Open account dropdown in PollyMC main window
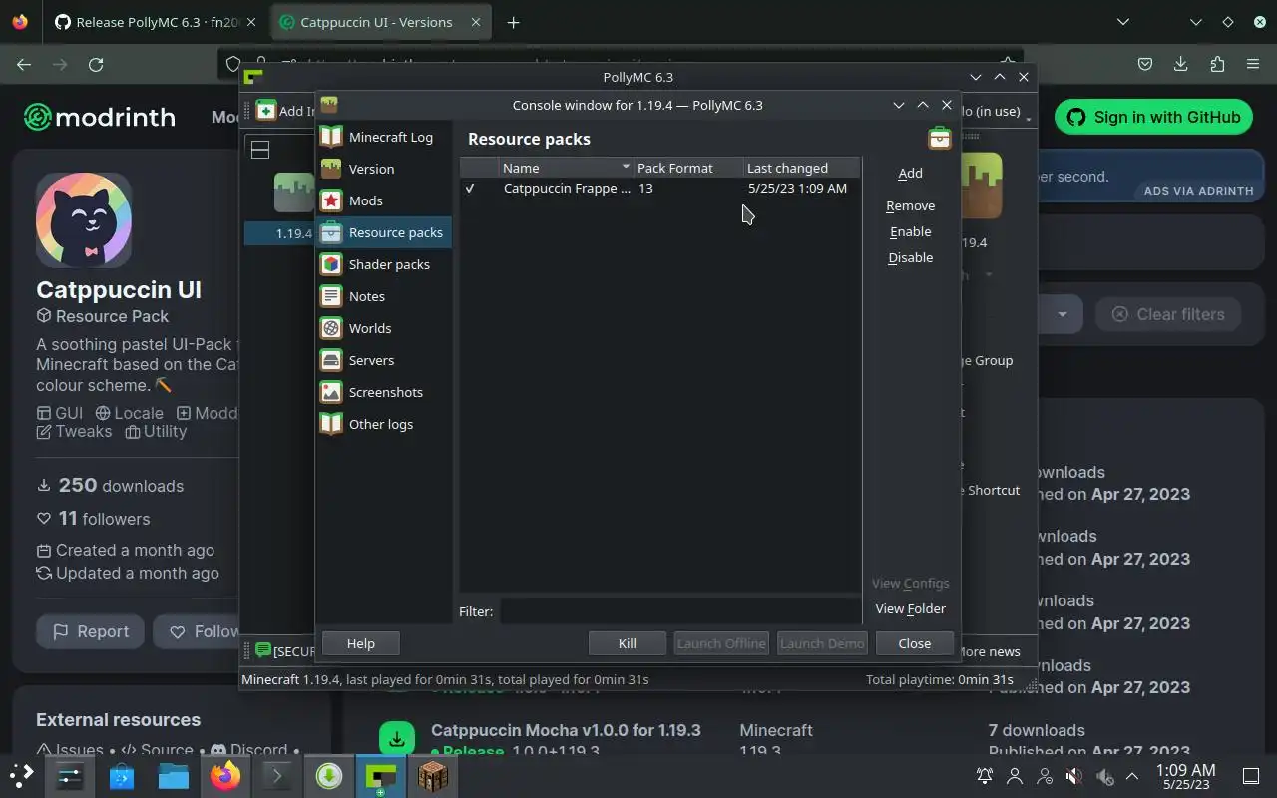The width and height of the screenshot is (1277, 798). point(998,112)
